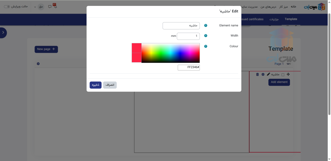331x161 pixels.
Task: Click the move arrows icon for حاشیه
Action: click(288, 74)
